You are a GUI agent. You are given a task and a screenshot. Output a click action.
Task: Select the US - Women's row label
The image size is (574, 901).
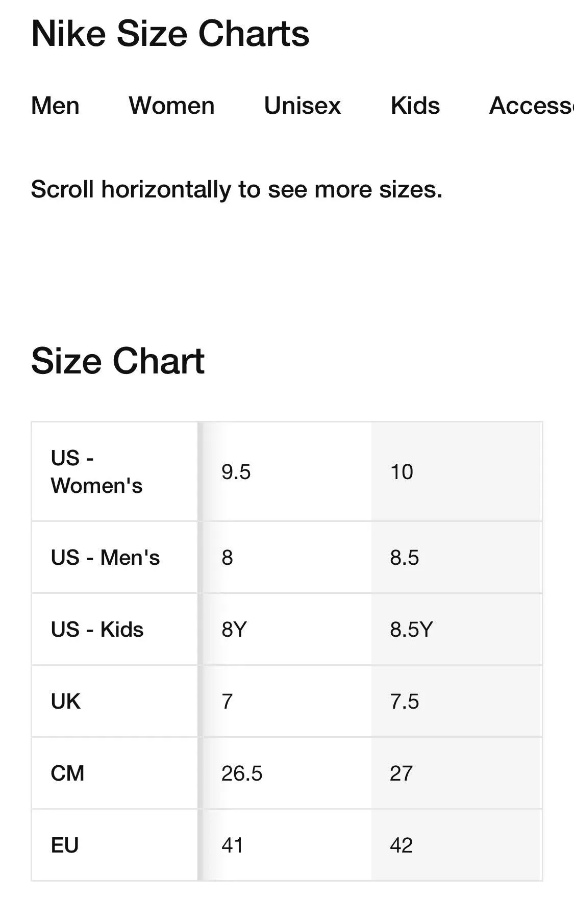(96, 472)
